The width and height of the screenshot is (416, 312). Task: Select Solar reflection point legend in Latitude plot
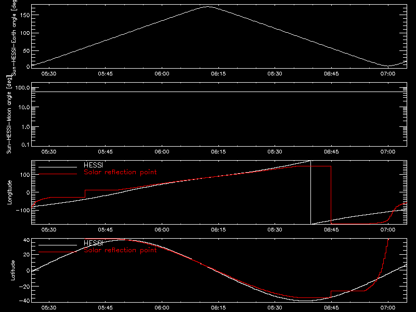coord(120,250)
